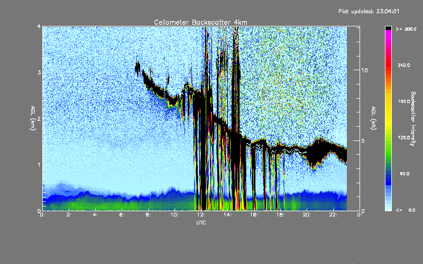
Task: Click the "20:" UTC tick label
Action: point(307,215)
